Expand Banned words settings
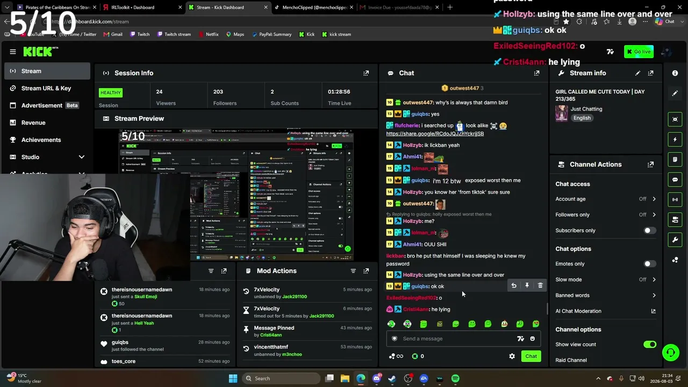The image size is (688, 387). 606,295
